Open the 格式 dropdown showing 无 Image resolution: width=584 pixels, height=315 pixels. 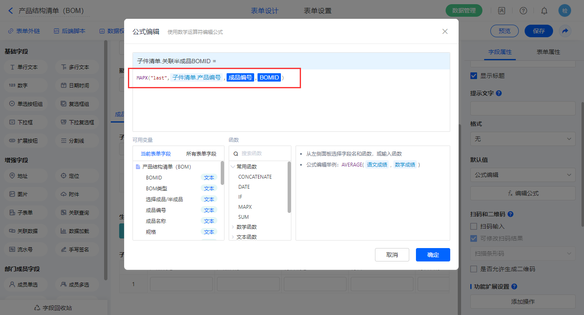point(523,139)
